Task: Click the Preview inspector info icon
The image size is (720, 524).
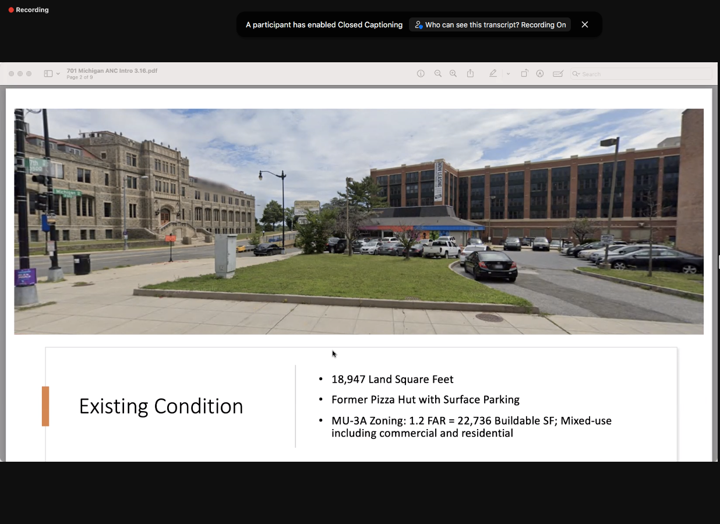Action: [421, 73]
